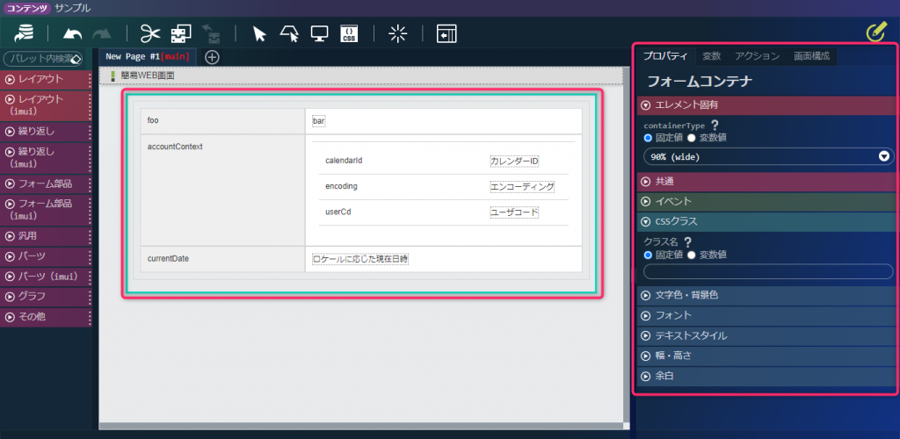The image size is (900, 439).
Task: Cut the selected element with scissors
Action: point(149,34)
